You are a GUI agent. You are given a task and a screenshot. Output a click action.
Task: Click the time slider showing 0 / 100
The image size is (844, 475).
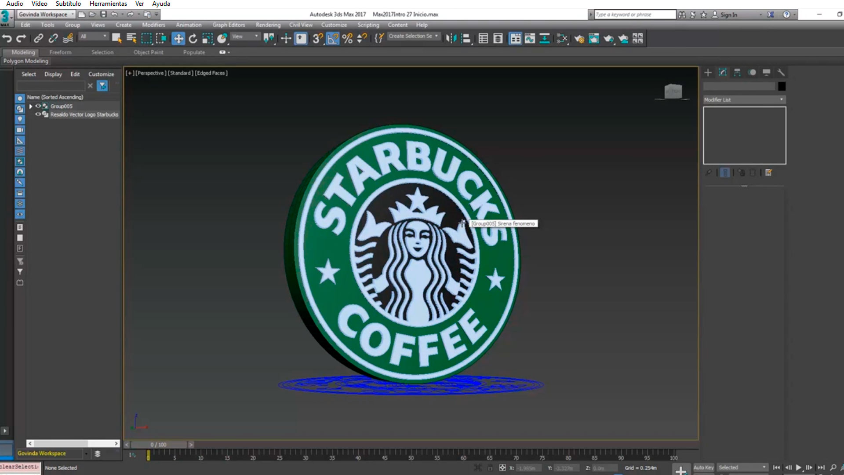159,445
